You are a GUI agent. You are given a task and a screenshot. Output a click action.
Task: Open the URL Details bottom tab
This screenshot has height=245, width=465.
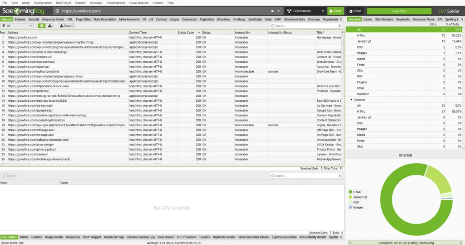pos(9,237)
